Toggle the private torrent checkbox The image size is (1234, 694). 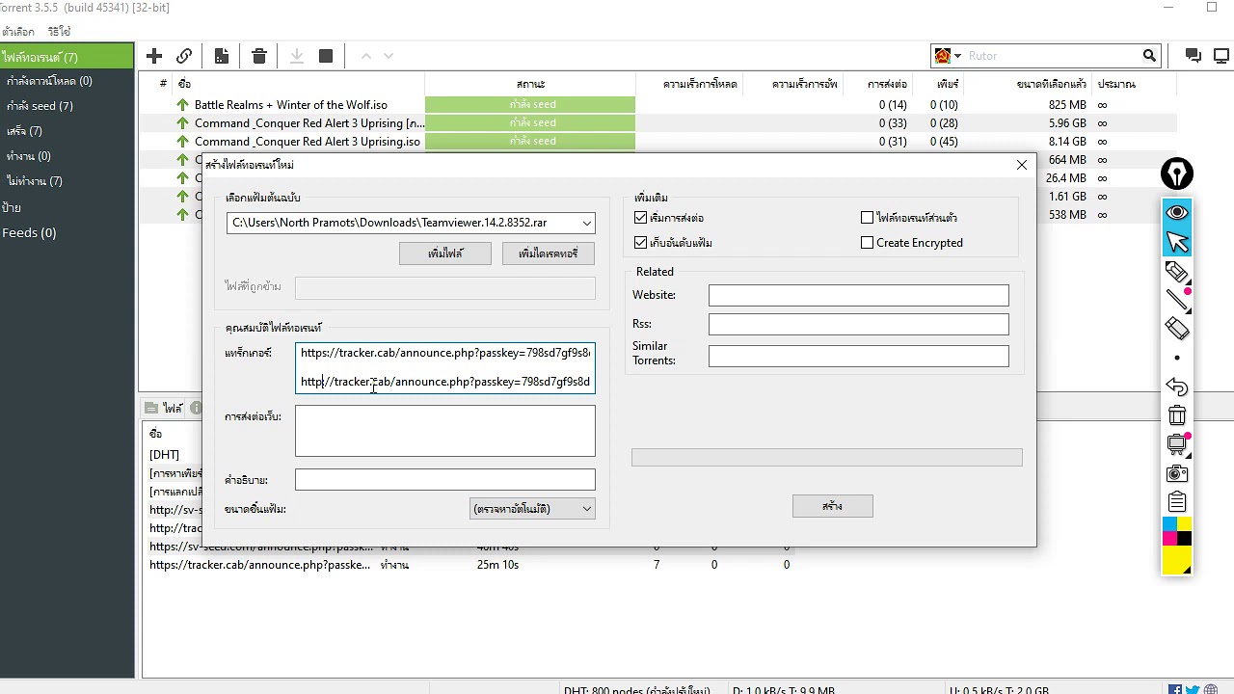click(x=867, y=218)
